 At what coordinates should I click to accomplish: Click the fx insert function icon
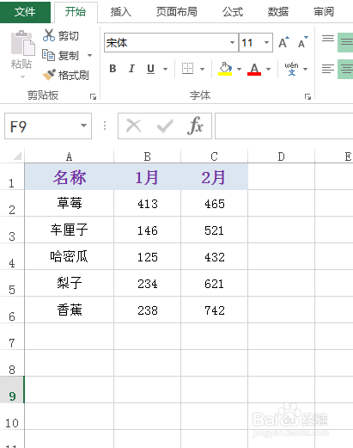(195, 126)
